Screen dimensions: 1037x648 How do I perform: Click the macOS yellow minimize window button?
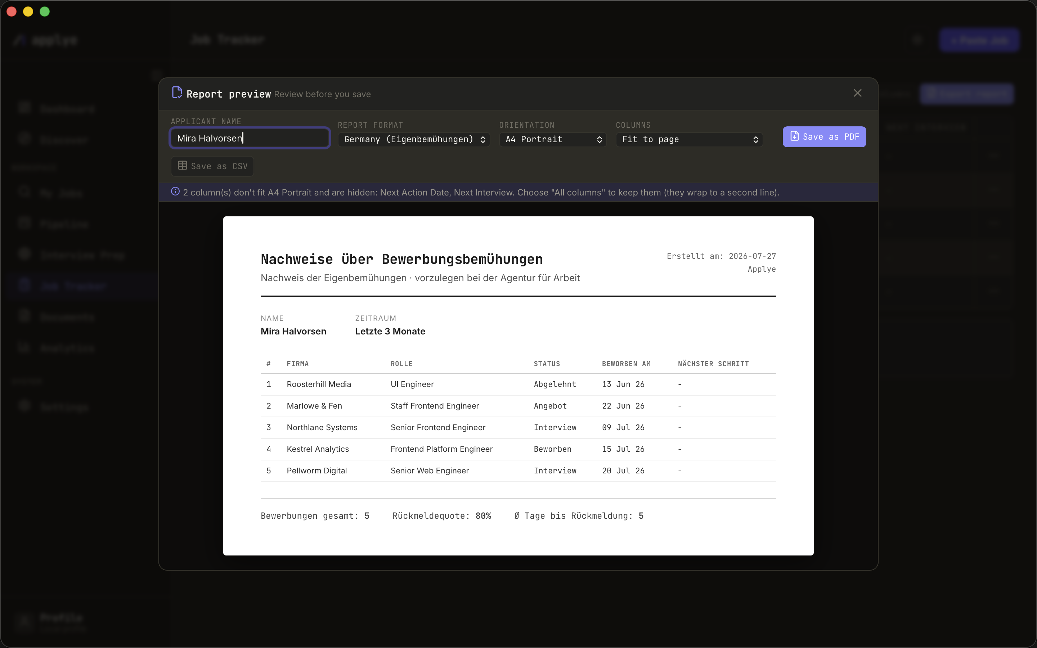(28, 12)
